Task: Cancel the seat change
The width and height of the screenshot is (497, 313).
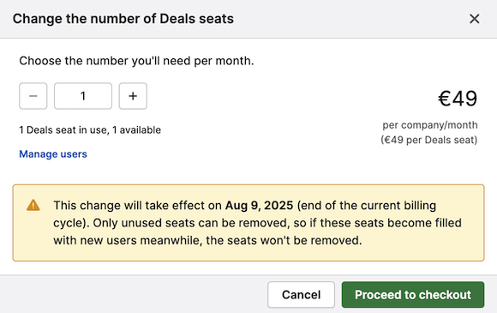Action: 301,295
